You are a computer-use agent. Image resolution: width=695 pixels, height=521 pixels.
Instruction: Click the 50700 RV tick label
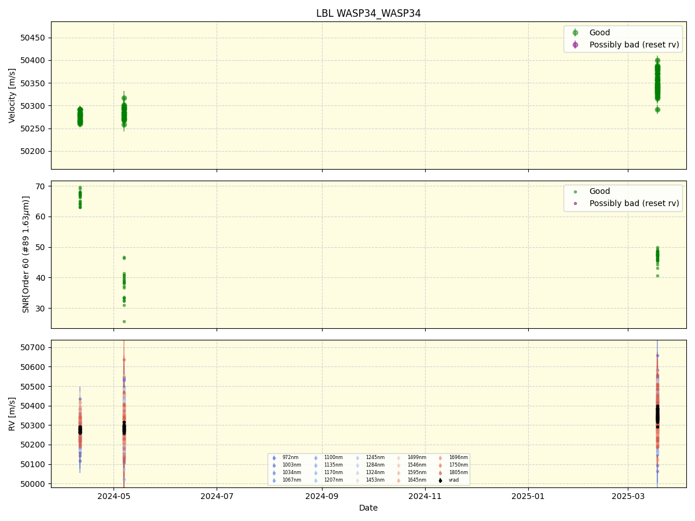click(34, 347)
